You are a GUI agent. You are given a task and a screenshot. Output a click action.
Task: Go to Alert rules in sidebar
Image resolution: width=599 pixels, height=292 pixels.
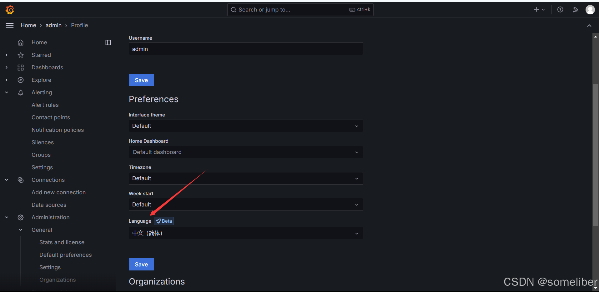point(45,105)
